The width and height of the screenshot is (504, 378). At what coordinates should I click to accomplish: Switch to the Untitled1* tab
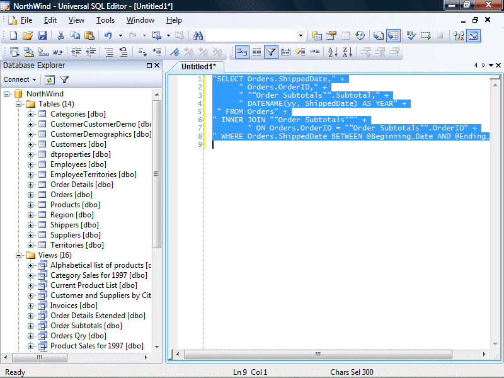[198, 67]
